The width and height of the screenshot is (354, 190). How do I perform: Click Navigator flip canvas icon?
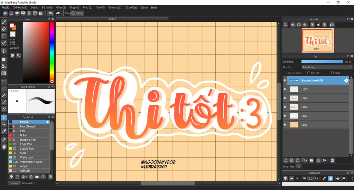coord(332,25)
